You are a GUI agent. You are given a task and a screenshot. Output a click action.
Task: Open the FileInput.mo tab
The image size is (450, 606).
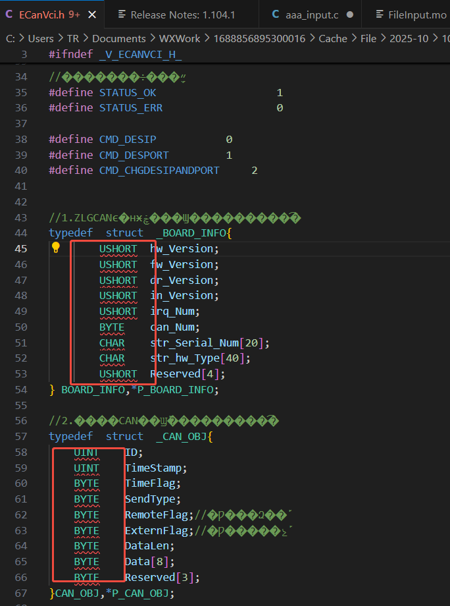point(406,15)
